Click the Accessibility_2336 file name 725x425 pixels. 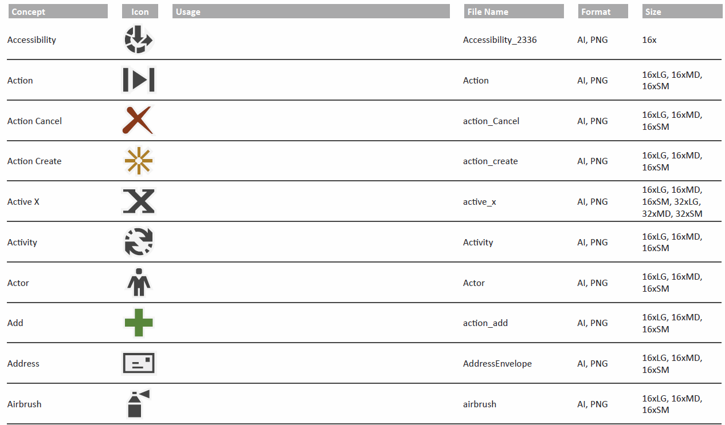click(x=500, y=40)
